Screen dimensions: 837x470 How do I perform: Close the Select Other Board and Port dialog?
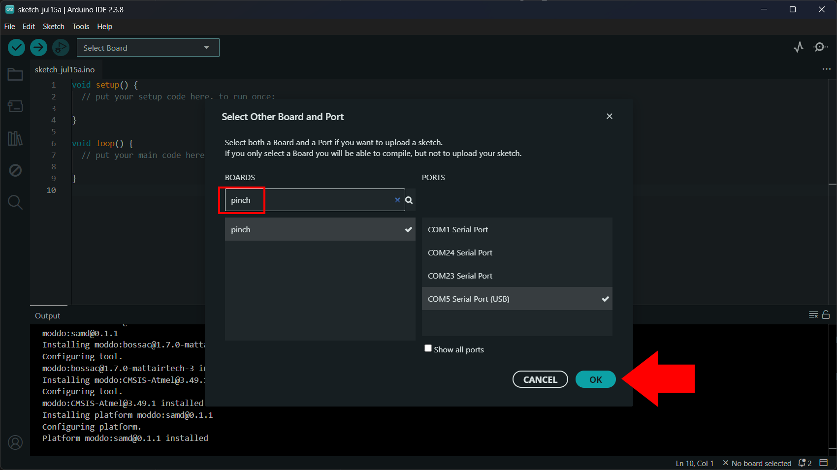pos(610,116)
